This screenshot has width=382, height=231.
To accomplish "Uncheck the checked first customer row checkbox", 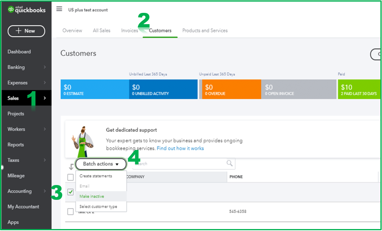I will [x=71, y=192].
